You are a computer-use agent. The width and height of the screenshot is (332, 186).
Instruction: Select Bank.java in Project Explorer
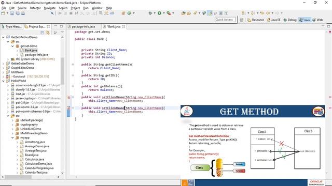point(31,51)
